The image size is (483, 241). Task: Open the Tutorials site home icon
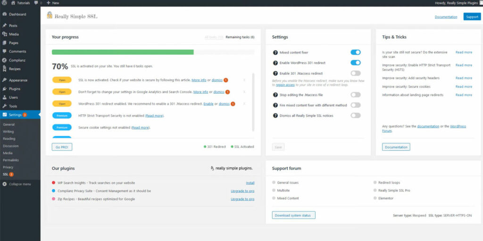click(13, 3)
